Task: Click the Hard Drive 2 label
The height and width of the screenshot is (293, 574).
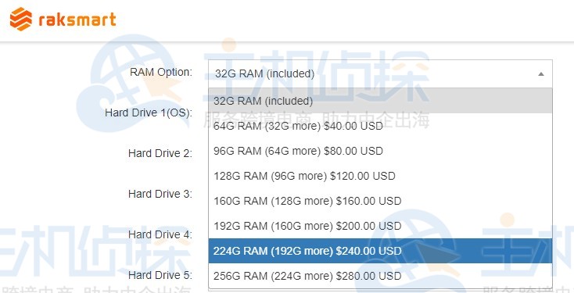Action: [160, 153]
